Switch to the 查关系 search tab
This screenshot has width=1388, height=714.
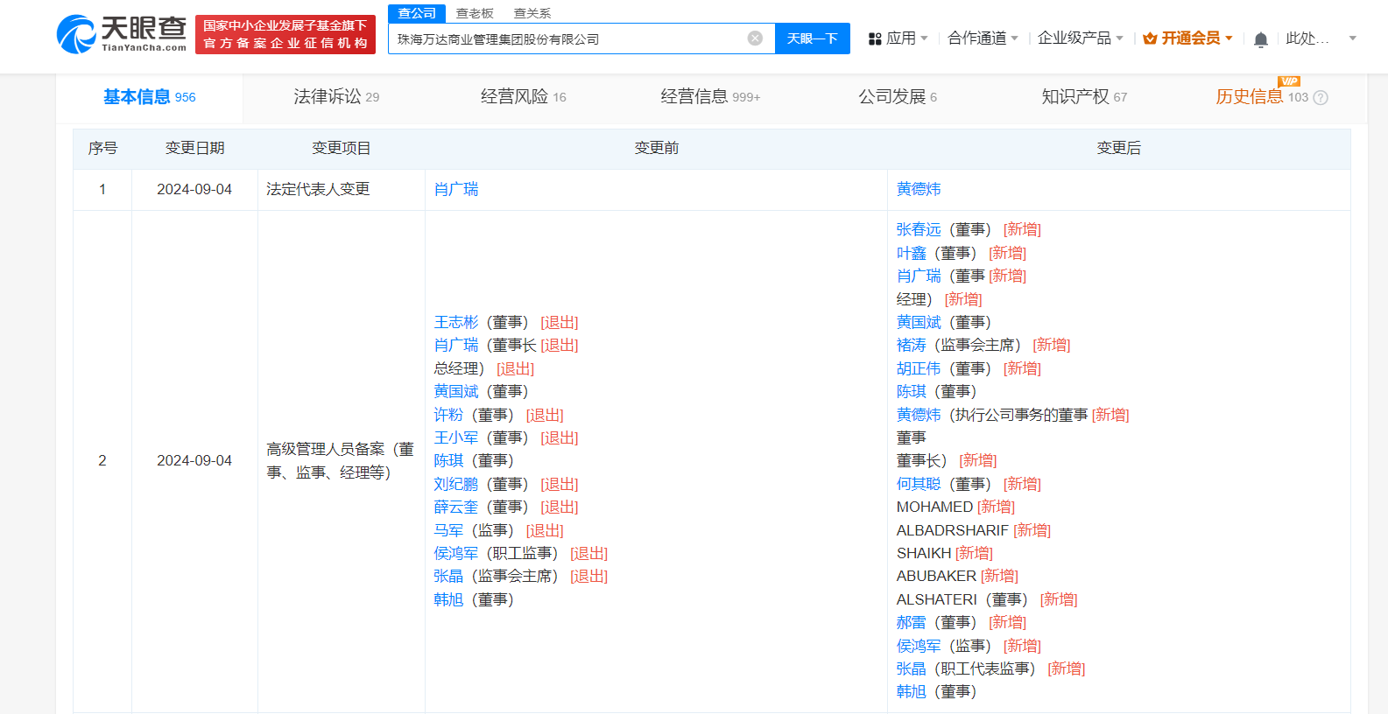click(532, 13)
